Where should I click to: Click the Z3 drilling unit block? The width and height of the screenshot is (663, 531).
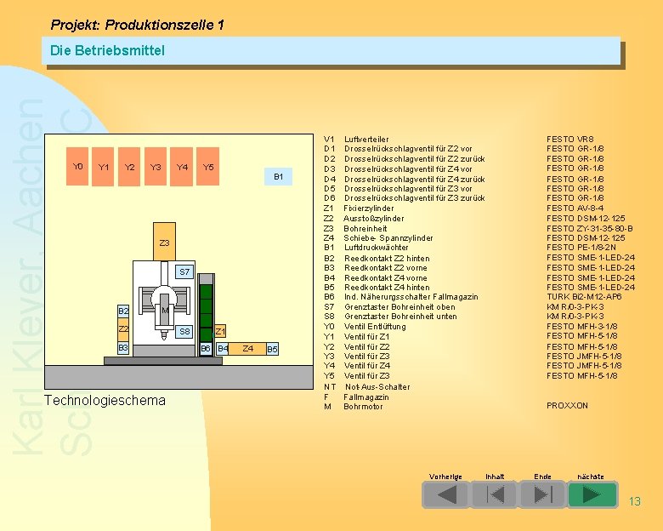point(165,243)
